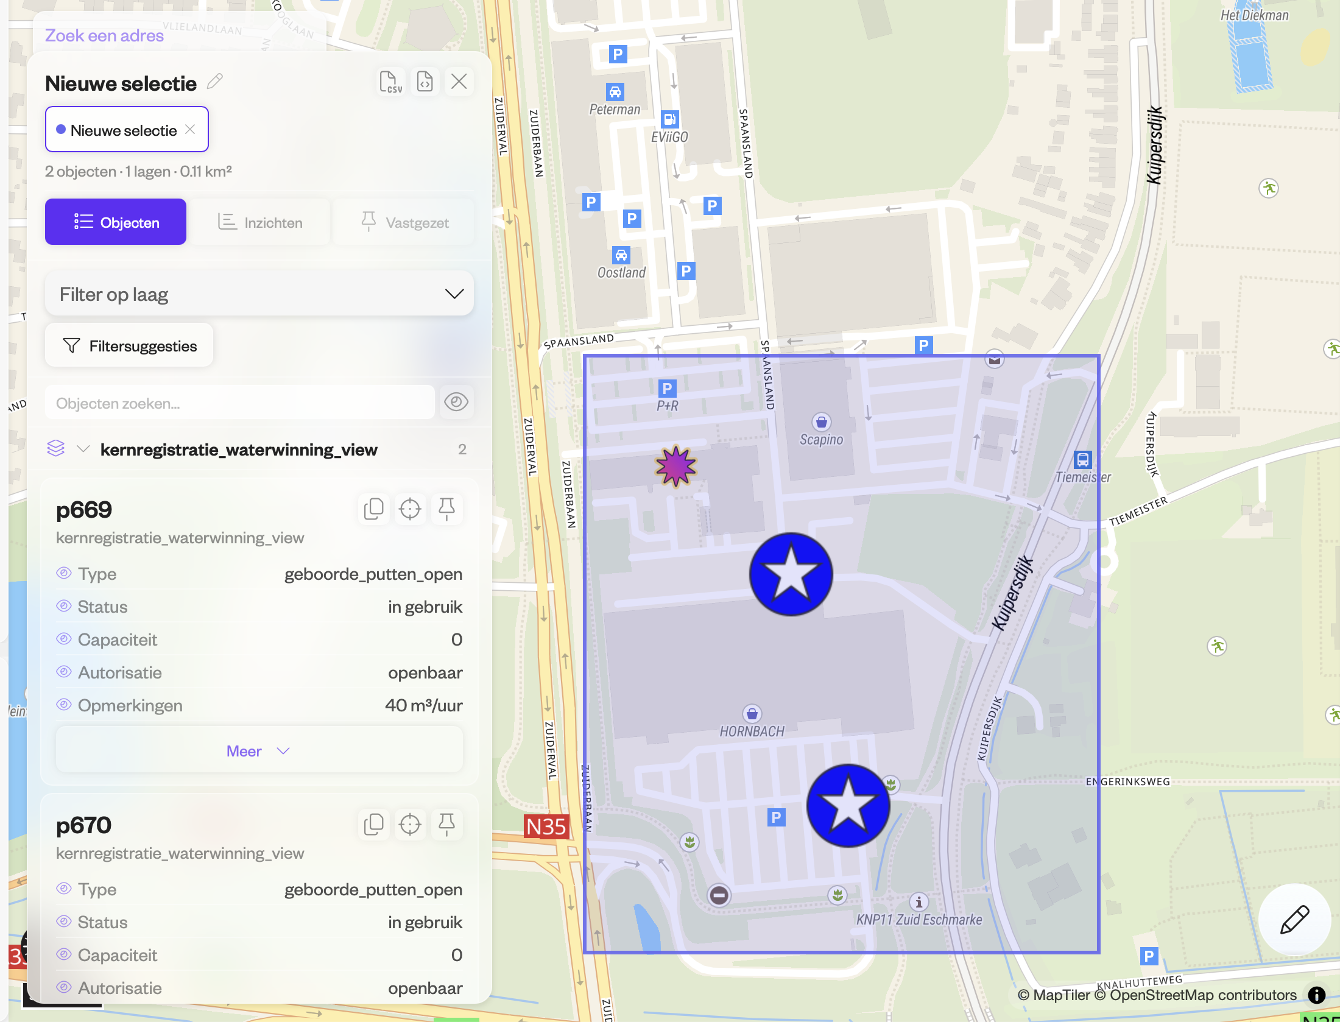This screenshot has height=1022, width=1340.
Task: Remove the Nieuwe selectie chip
Action: pos(190,129)
